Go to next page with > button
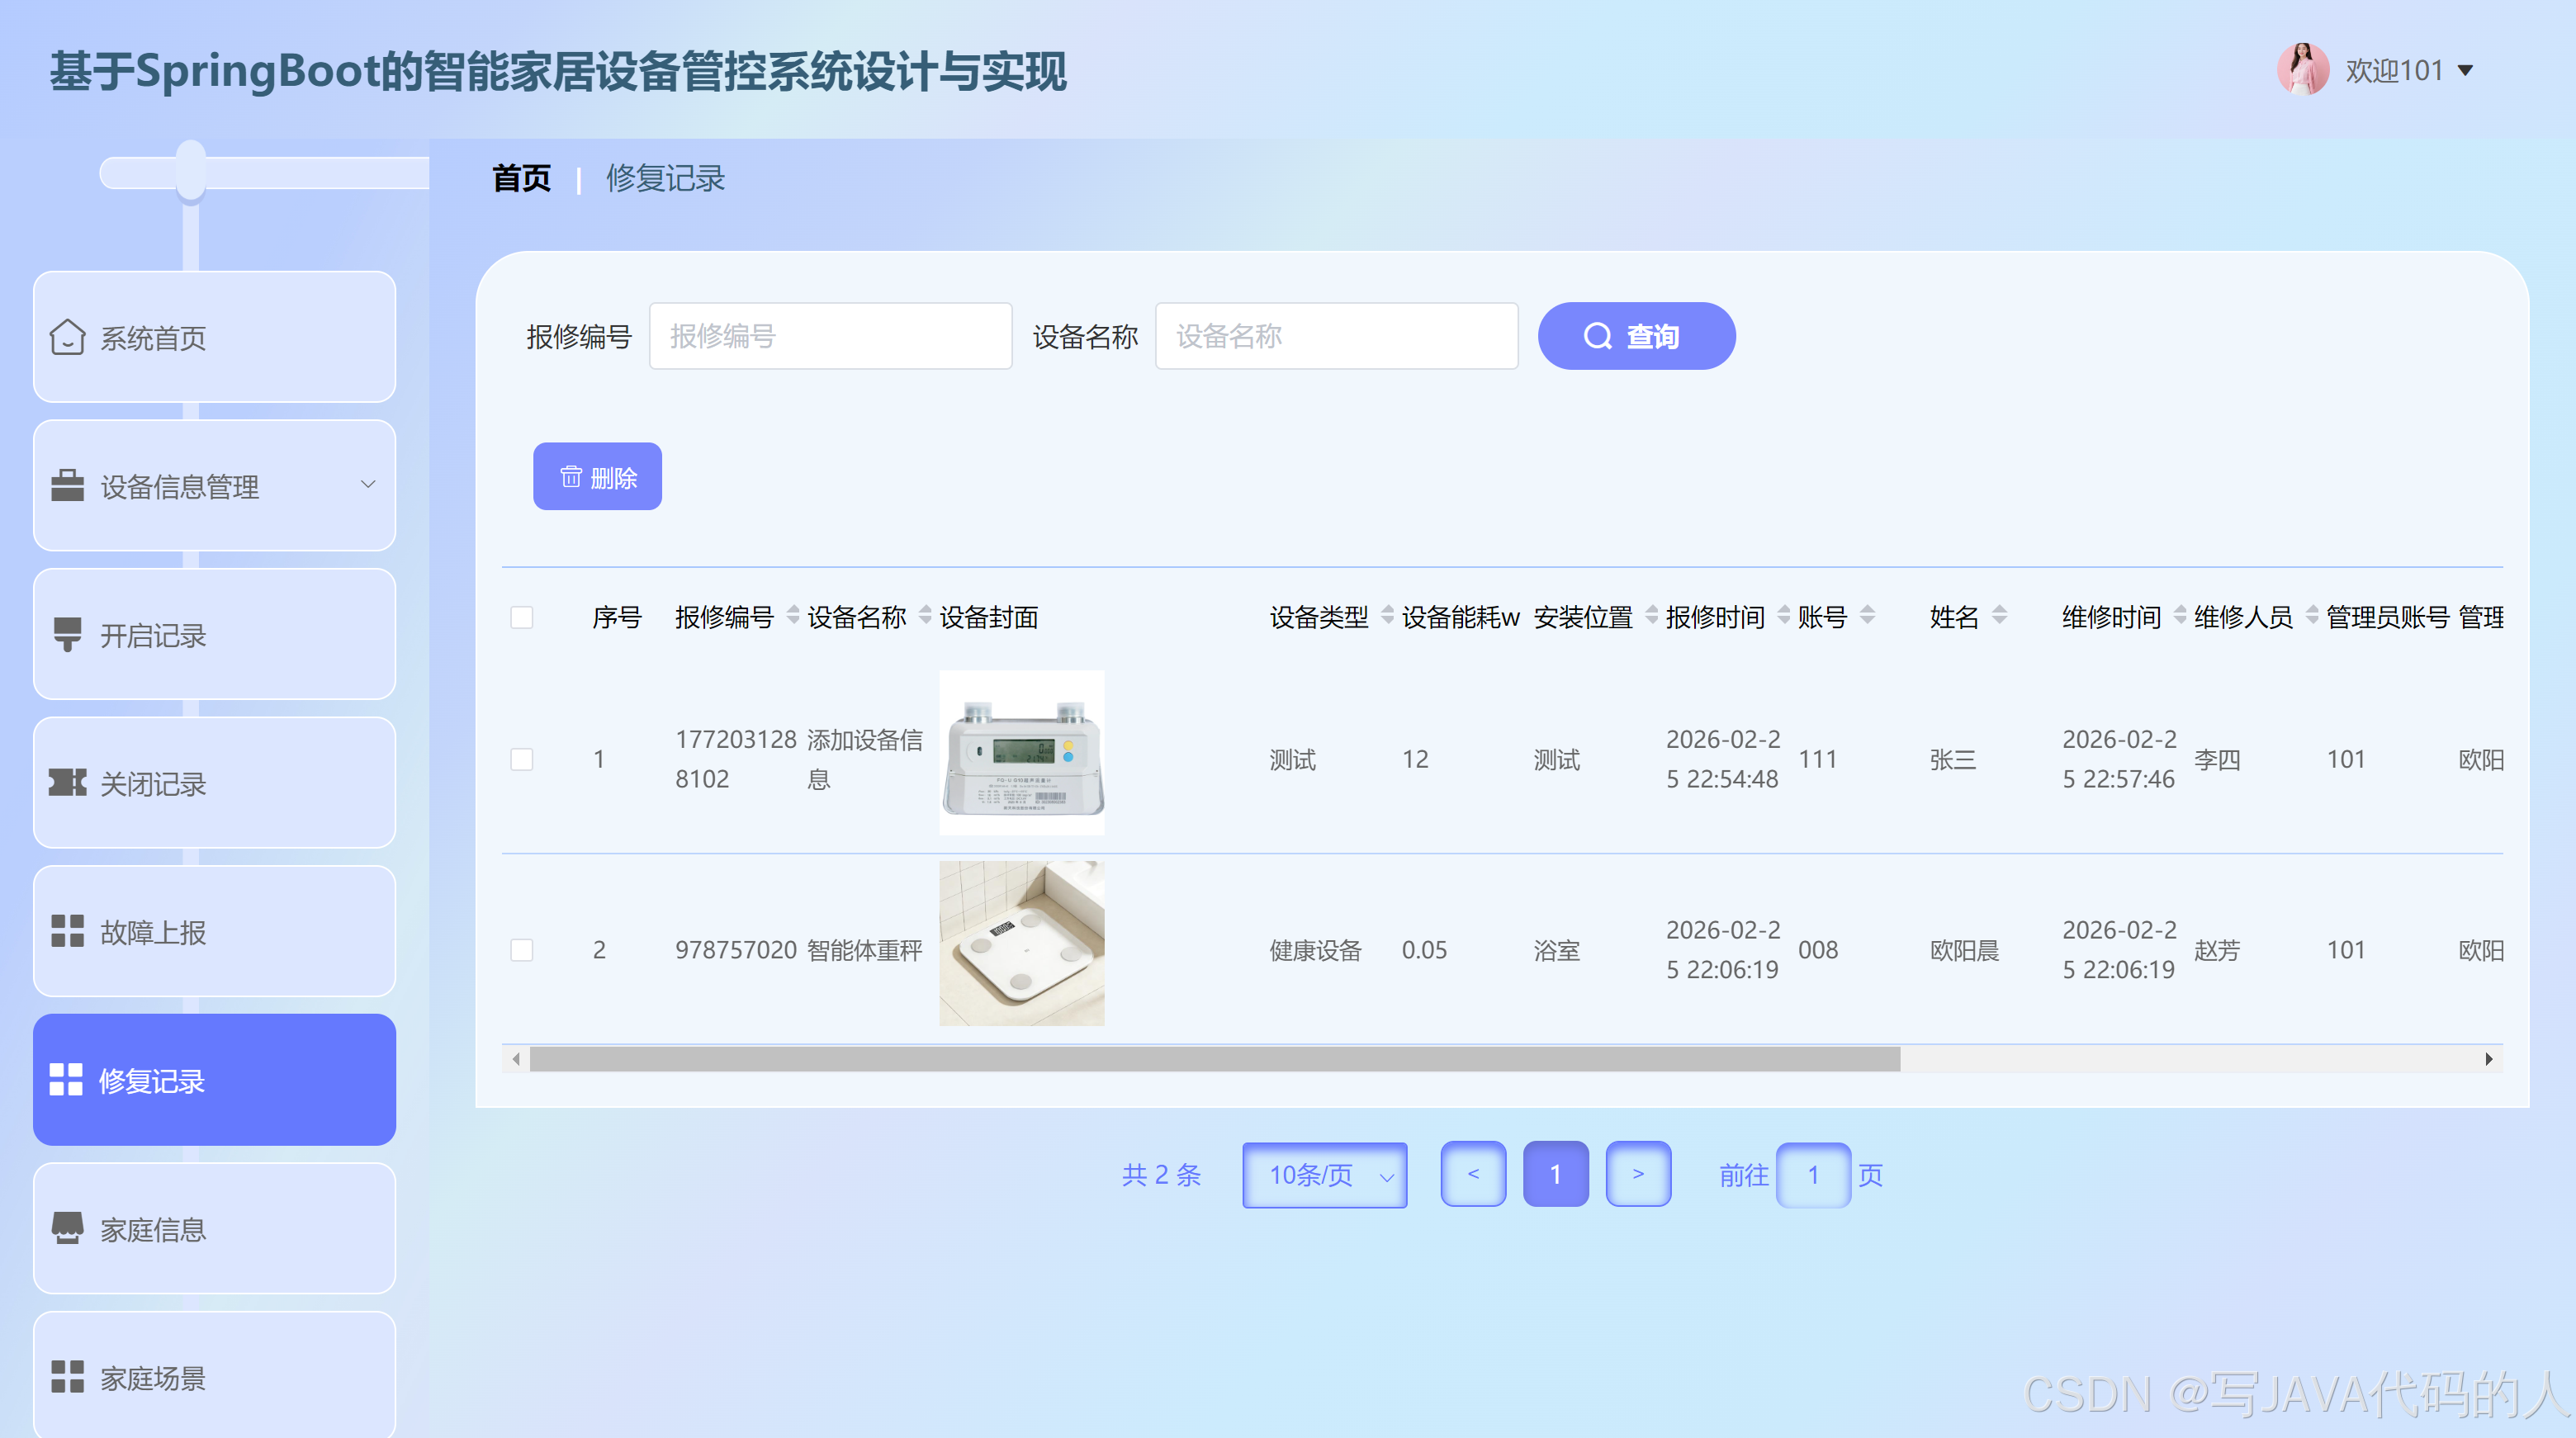Image resolution: width=2576 pixels, height=1438 pixels. point(1638,1174)
